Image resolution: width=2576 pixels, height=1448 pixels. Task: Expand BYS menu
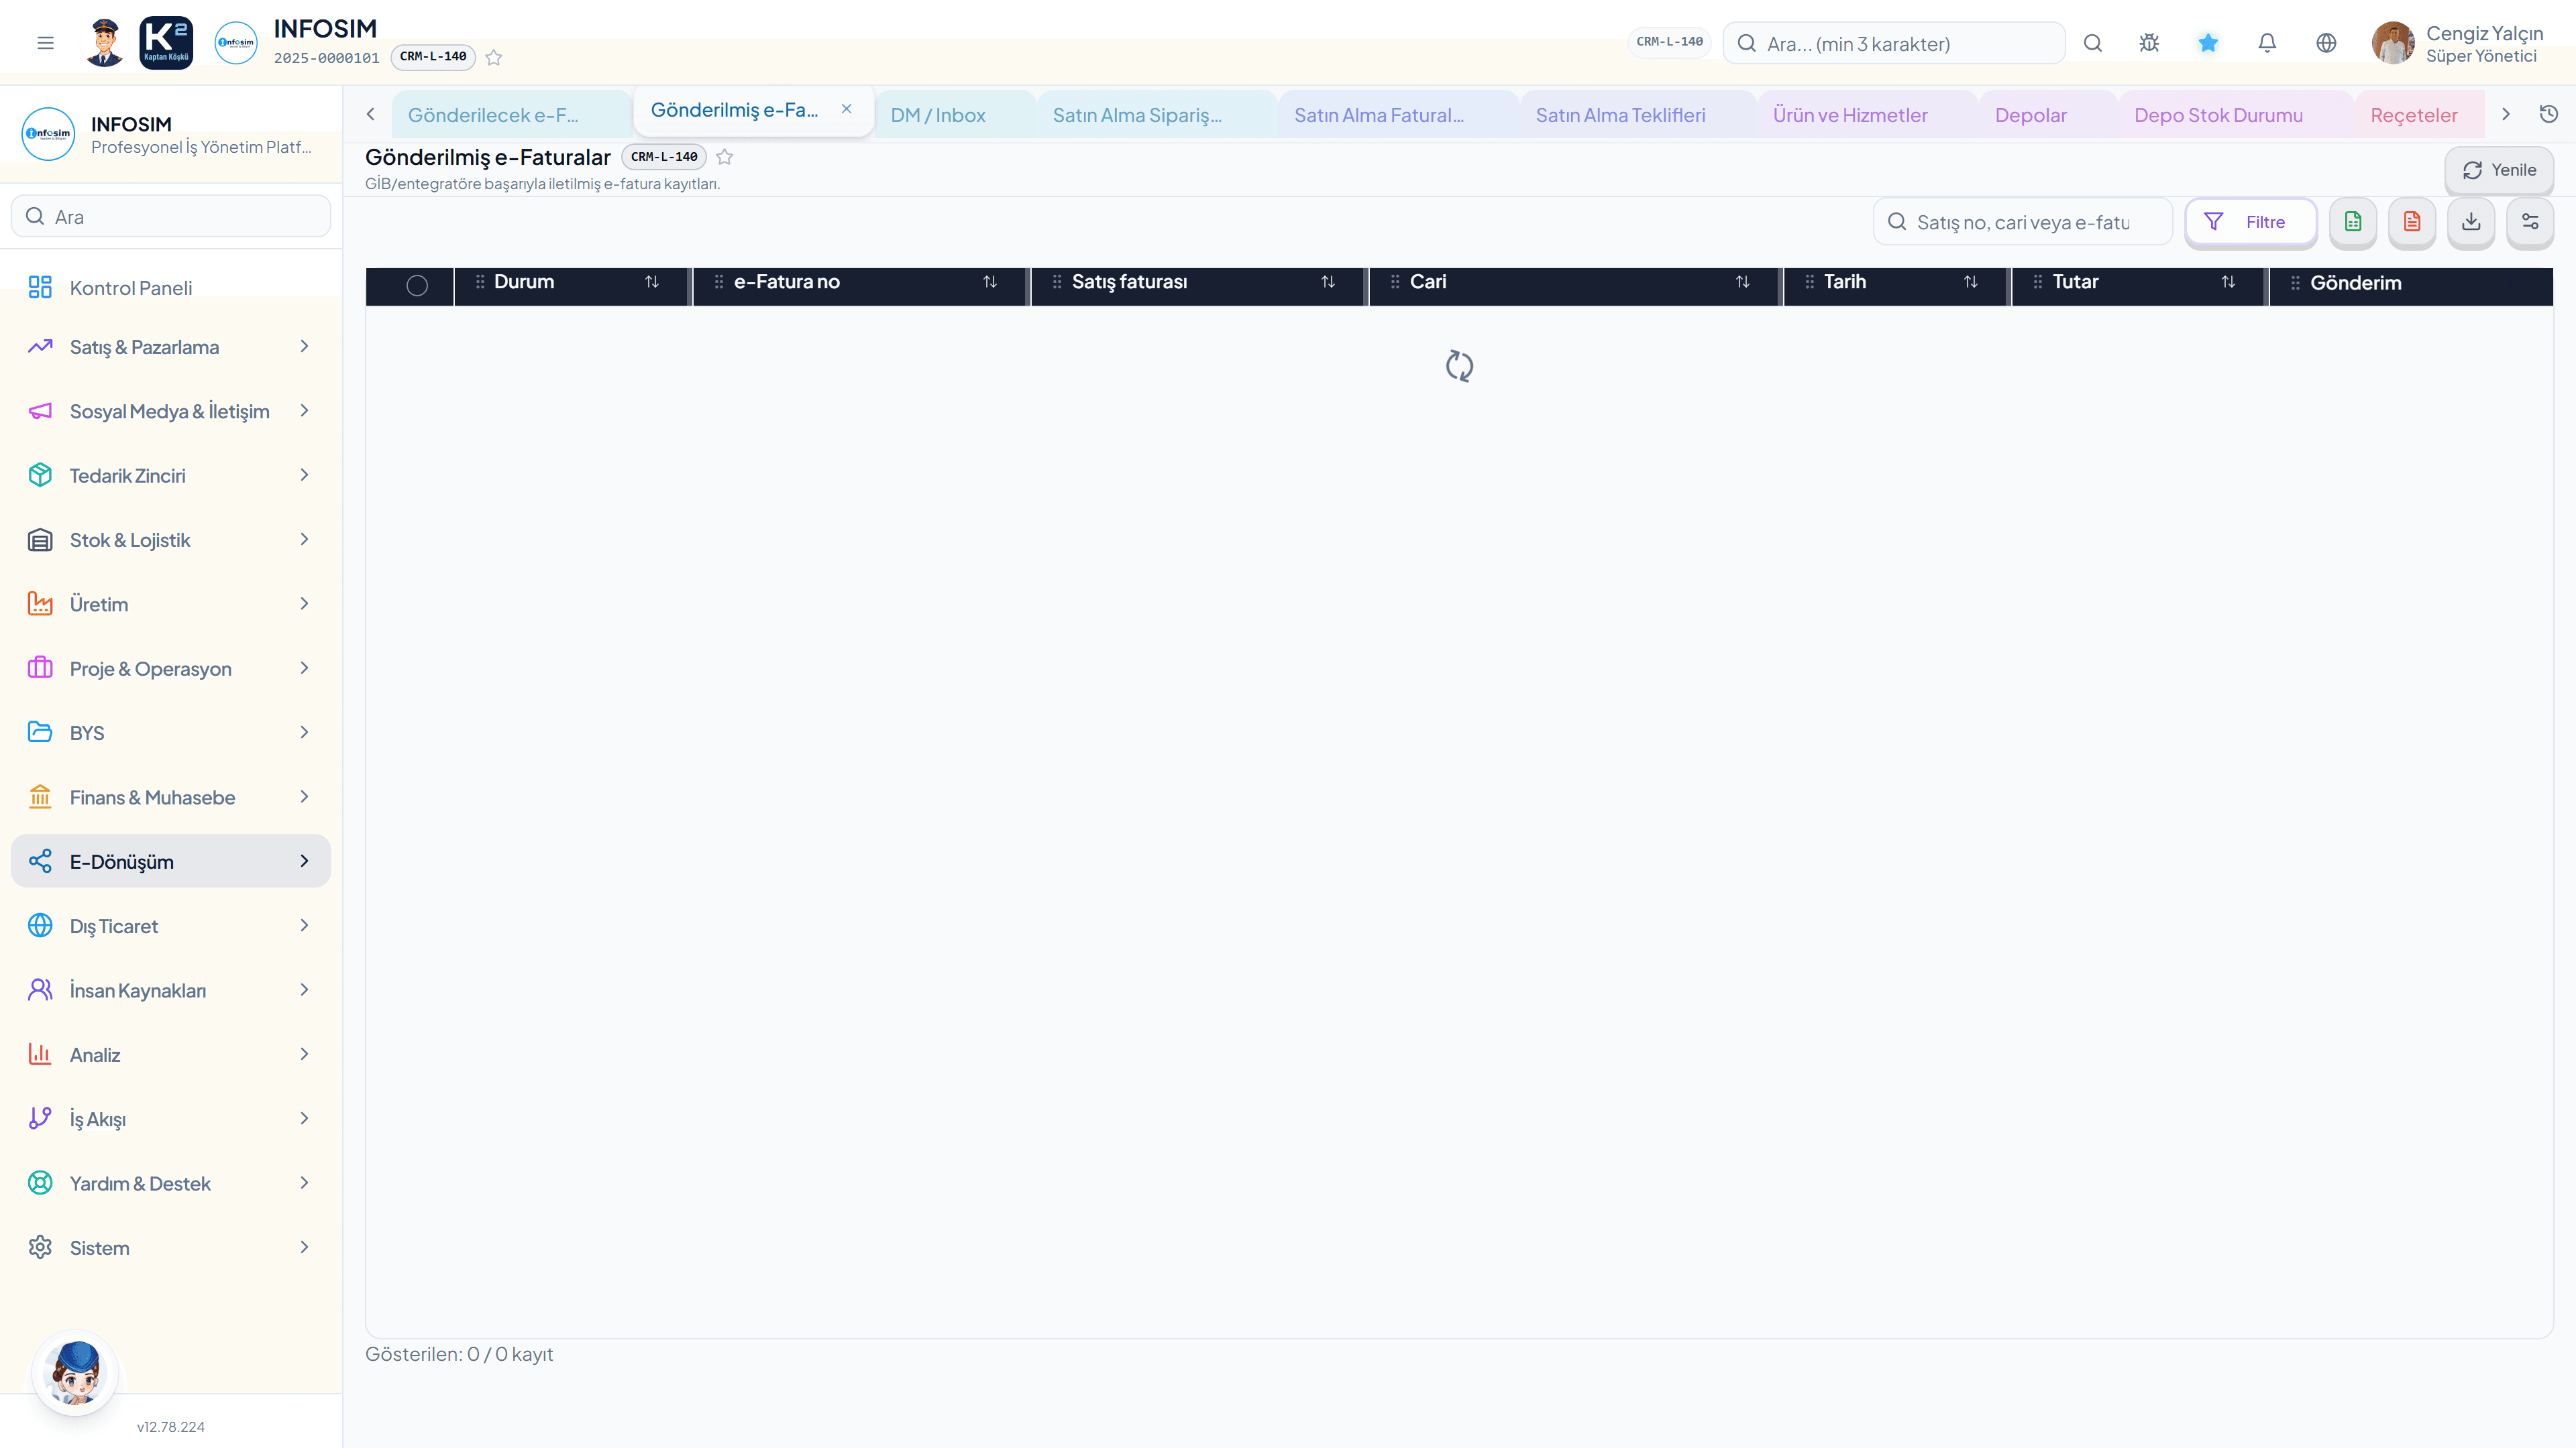click(x=171, y=733)
